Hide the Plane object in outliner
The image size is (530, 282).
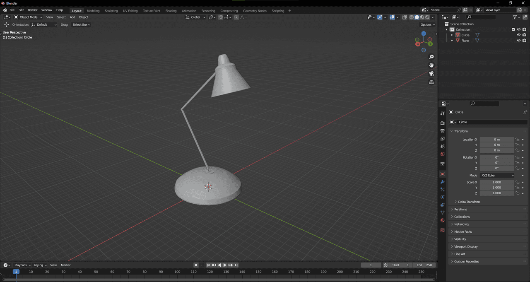coord(518,41)
